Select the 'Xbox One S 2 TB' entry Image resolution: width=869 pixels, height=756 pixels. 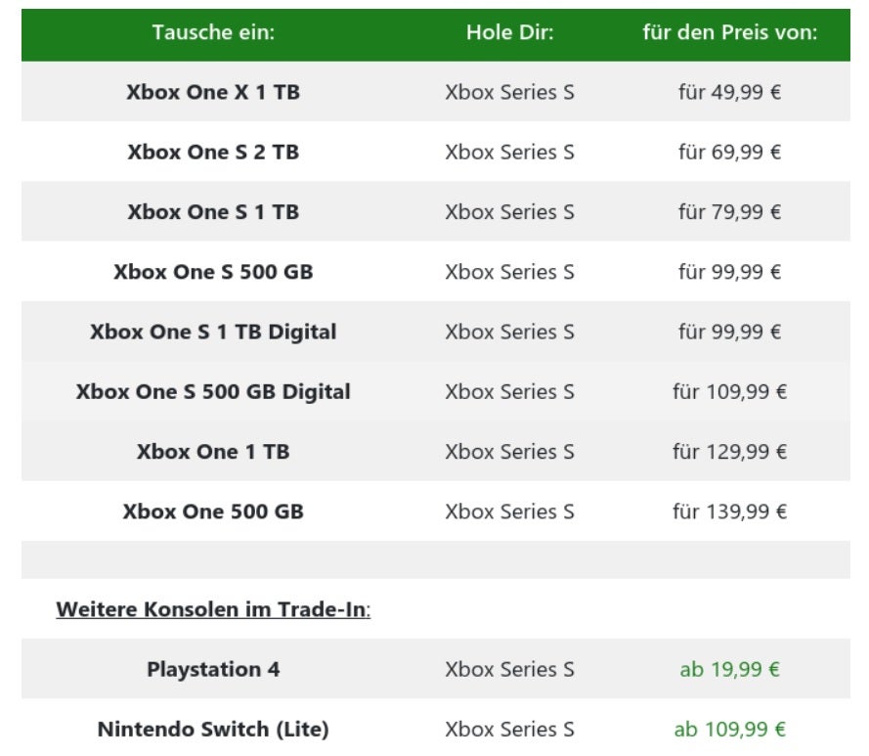[213, 152]
